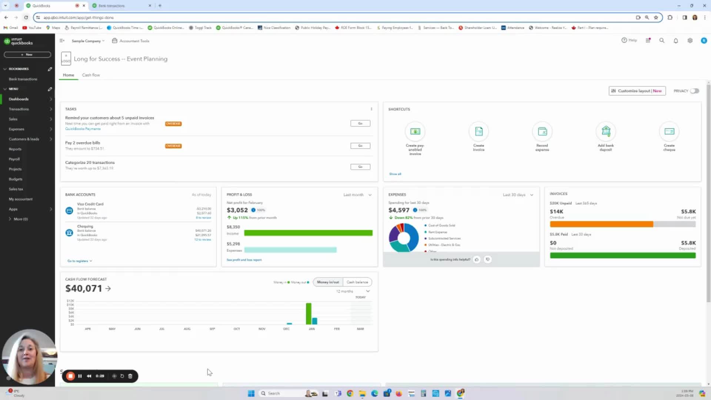Screen dimensions: 711x400
Task: Click the Visa Credit Card account icon
Action: click(69, 211)
